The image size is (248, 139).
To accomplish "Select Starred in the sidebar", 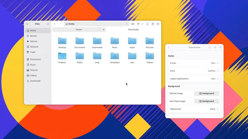I will point(38,41).
